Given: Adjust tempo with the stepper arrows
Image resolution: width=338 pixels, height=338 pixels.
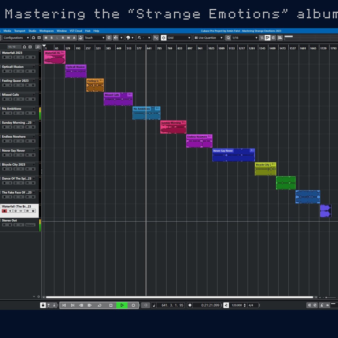Looking at the screenshot, I should [x=245, y=305].
